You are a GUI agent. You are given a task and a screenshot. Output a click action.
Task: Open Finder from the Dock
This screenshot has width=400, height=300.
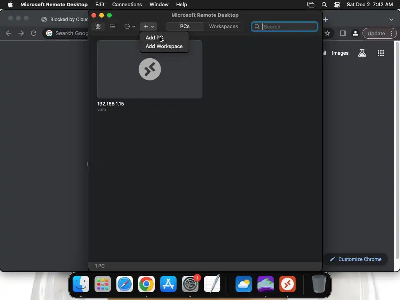tap(81, 284)
